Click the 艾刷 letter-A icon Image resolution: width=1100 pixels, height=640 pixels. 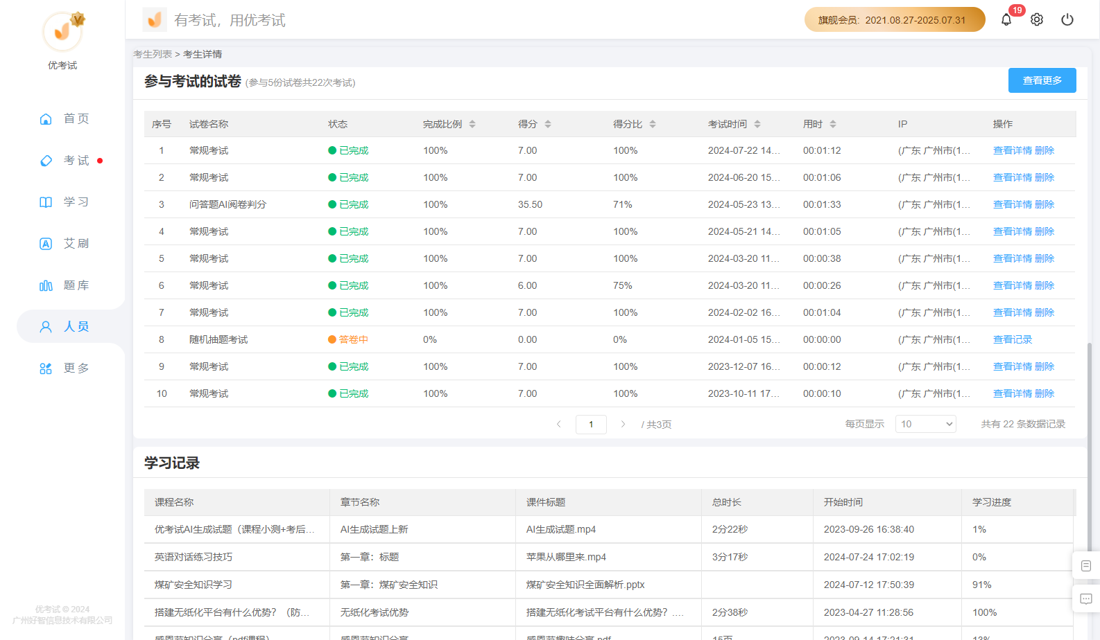pos(46,244)
